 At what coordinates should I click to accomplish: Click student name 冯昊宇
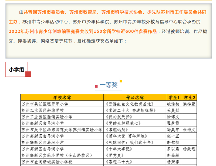[x=173, y=130]
